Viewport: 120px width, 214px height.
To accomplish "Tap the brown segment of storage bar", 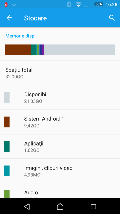I will [x=18, y=50].
